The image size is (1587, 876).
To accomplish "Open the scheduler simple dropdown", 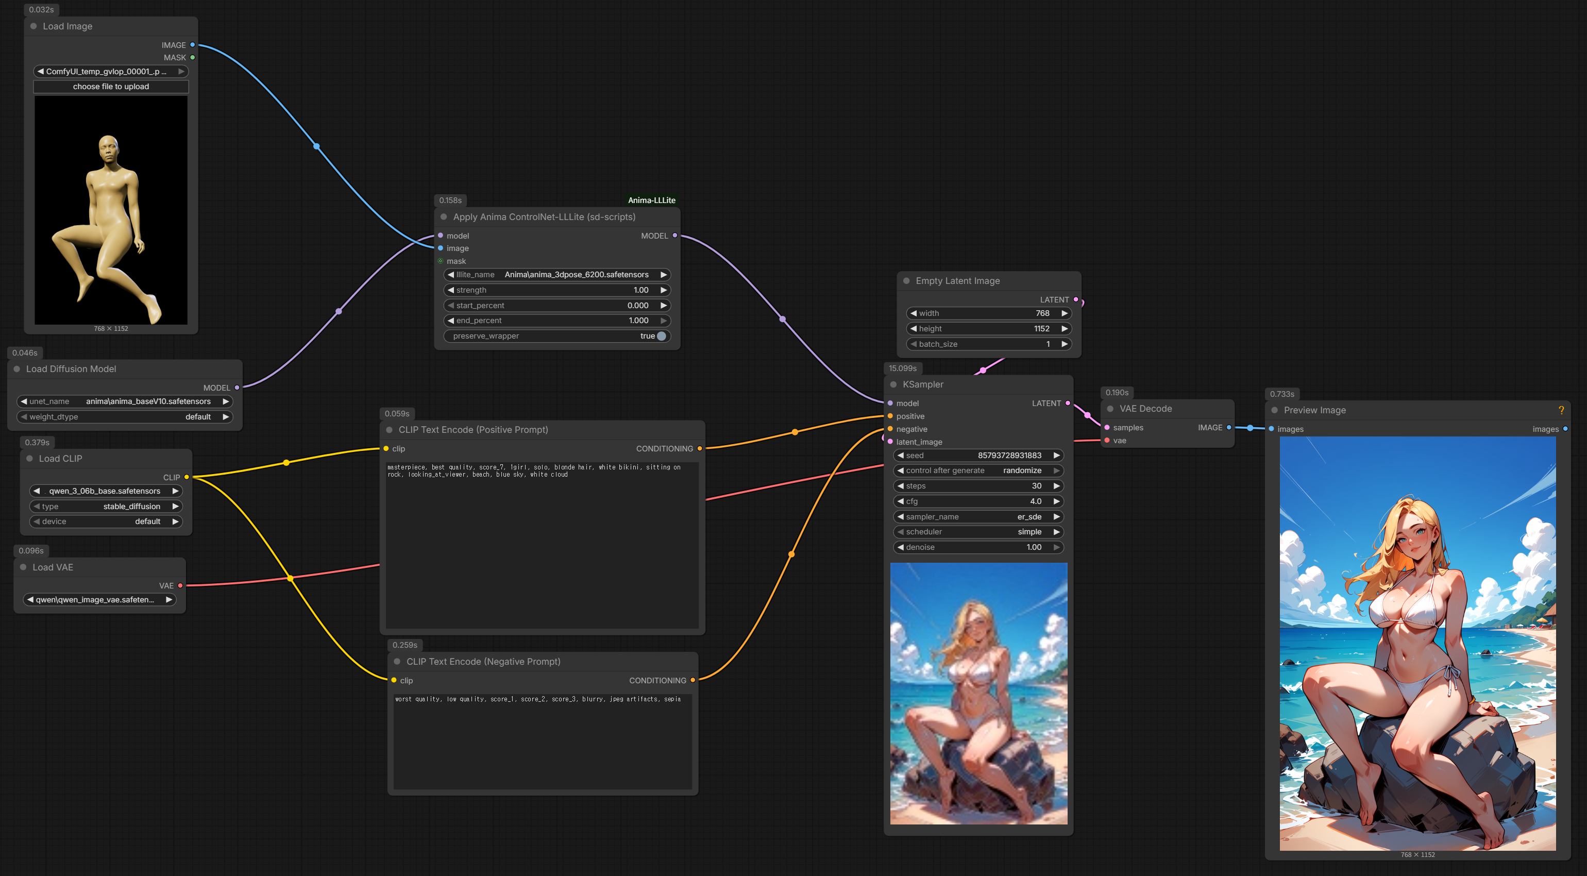I will click(978, 532).
